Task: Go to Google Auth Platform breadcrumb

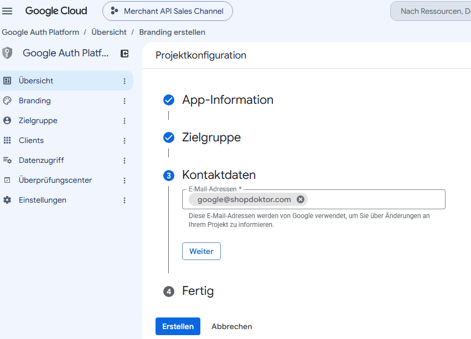Action: click(x=40, y=32)
